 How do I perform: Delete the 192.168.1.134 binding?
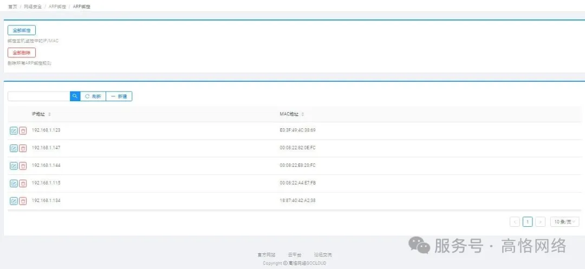point(23,201)
